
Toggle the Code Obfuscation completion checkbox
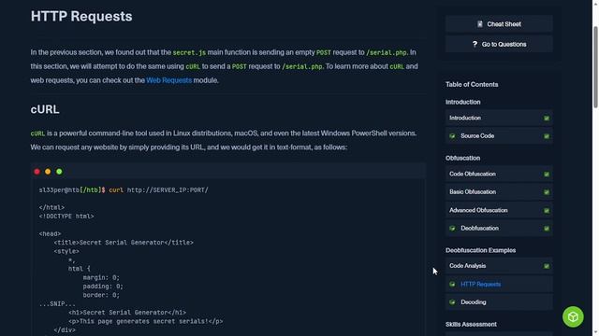[x=547, y=175]
